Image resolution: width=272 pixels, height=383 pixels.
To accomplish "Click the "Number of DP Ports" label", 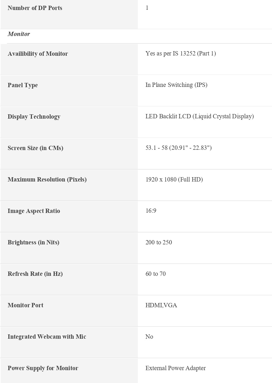I will tap(35, 8).
